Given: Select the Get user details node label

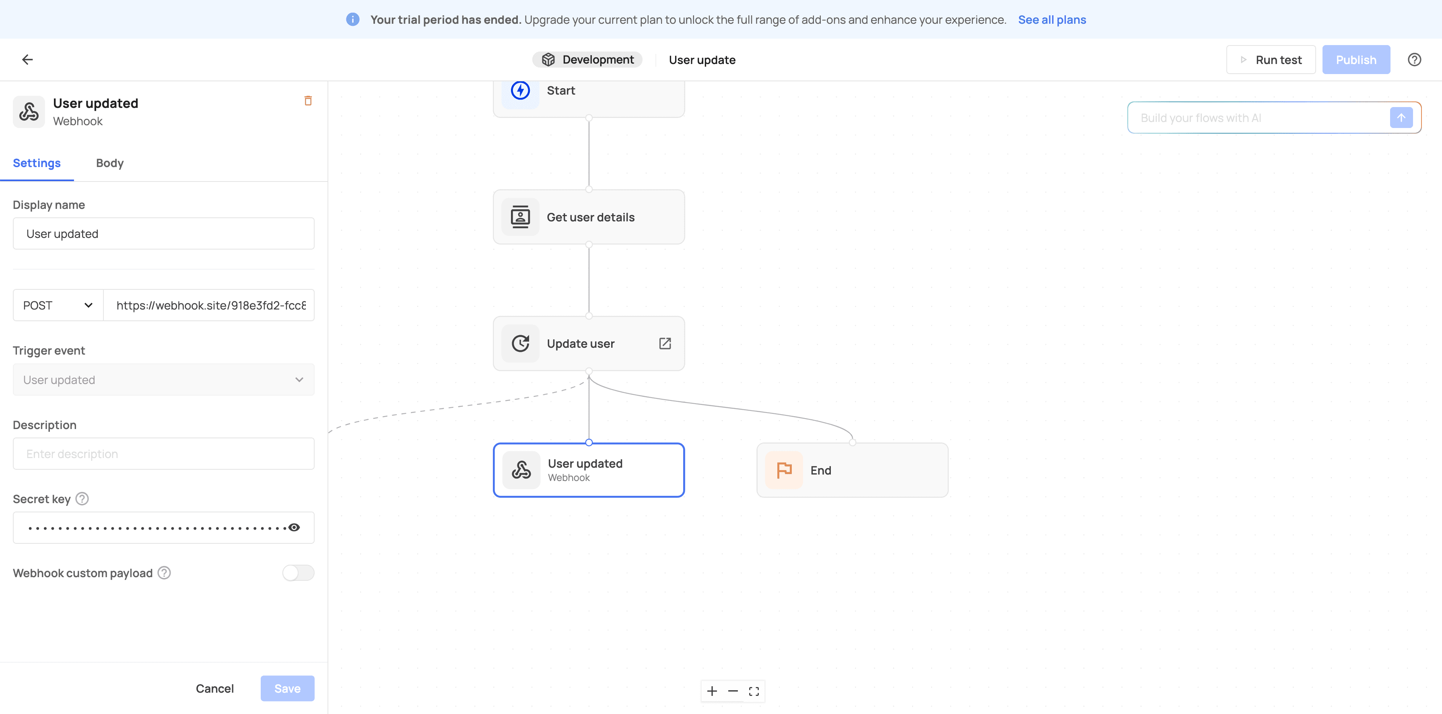Looking at the screenshot, I should (x=591, y=217).
